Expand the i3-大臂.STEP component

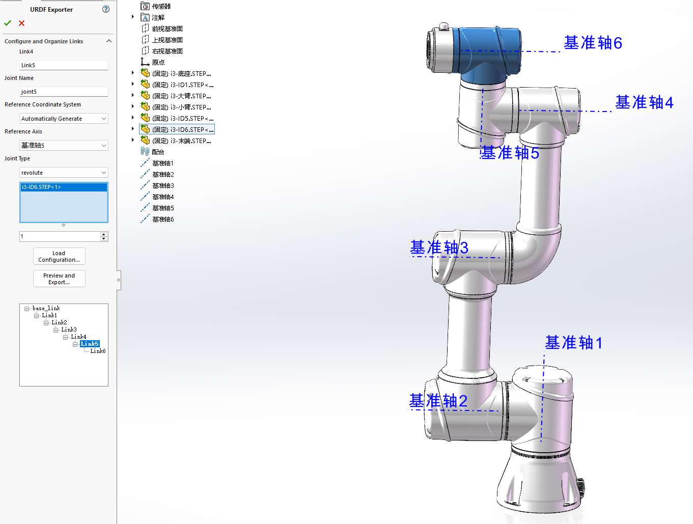click(133, 95)
